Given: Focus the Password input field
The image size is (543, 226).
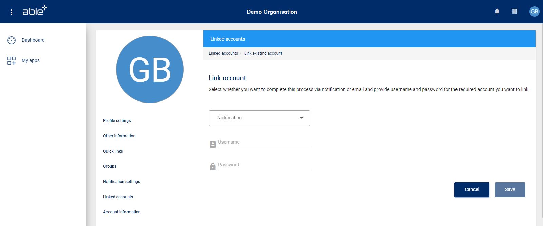Looking at the screenshot, I should point(264,165).
